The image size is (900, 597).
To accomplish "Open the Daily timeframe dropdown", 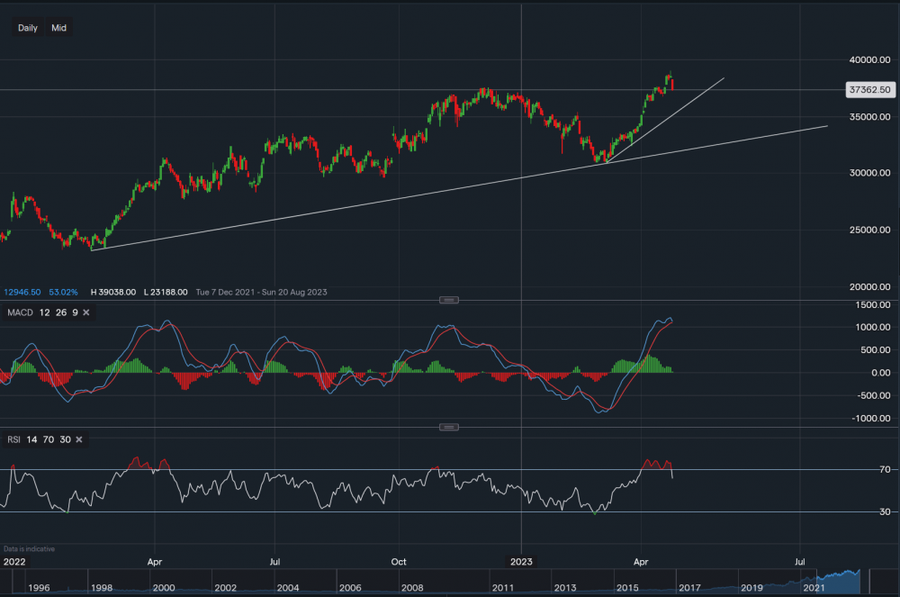I will point(28,28).
